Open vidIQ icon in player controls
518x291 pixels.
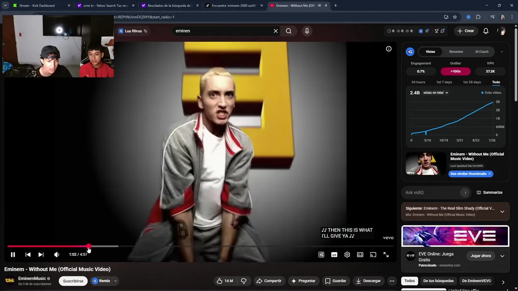(x=321, y=255)
